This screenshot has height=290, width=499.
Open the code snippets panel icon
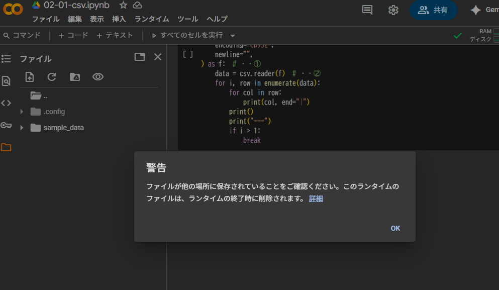pos(6,103)
